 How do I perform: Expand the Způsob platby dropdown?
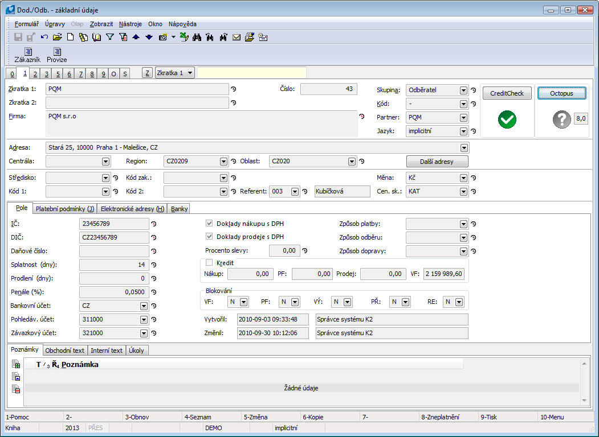463,224
